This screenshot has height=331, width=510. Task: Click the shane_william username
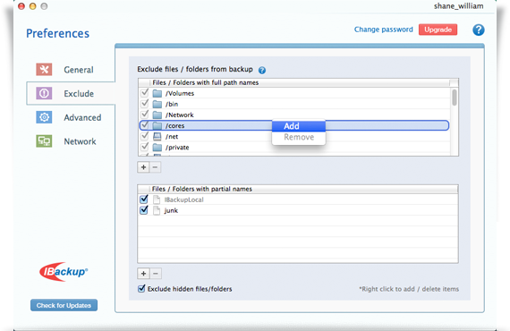point(458,6)
